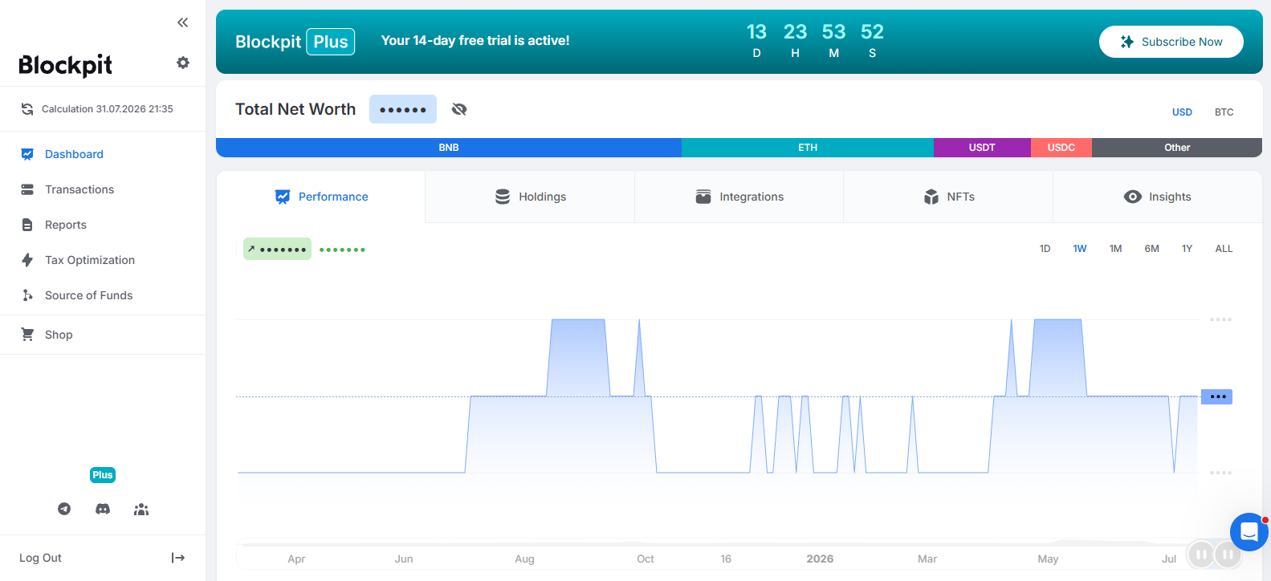
Task: Click the recalculation sync icon
Action: tap(27, 109)
